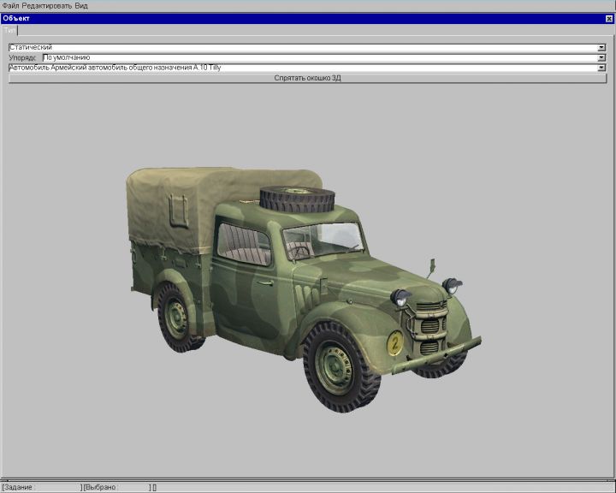Click the truck's side door window
Screen dimensions: 616x493
tap(243, 241)
